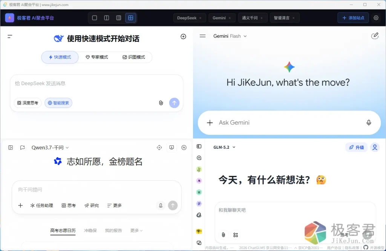This screenshot has height=251, width=386.
Task: Select 识图模式 mode in DeepSeek
Action: tap(134, 57)
